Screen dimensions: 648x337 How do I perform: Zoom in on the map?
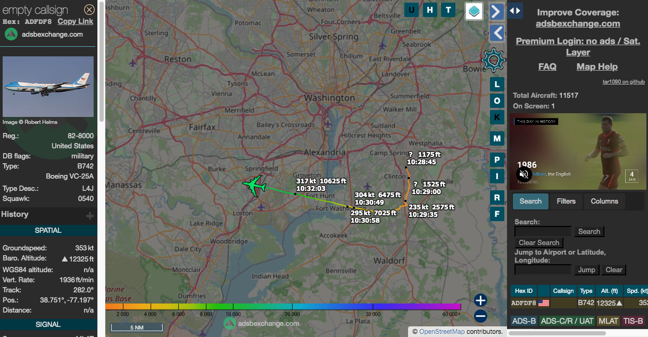(480, 300)
